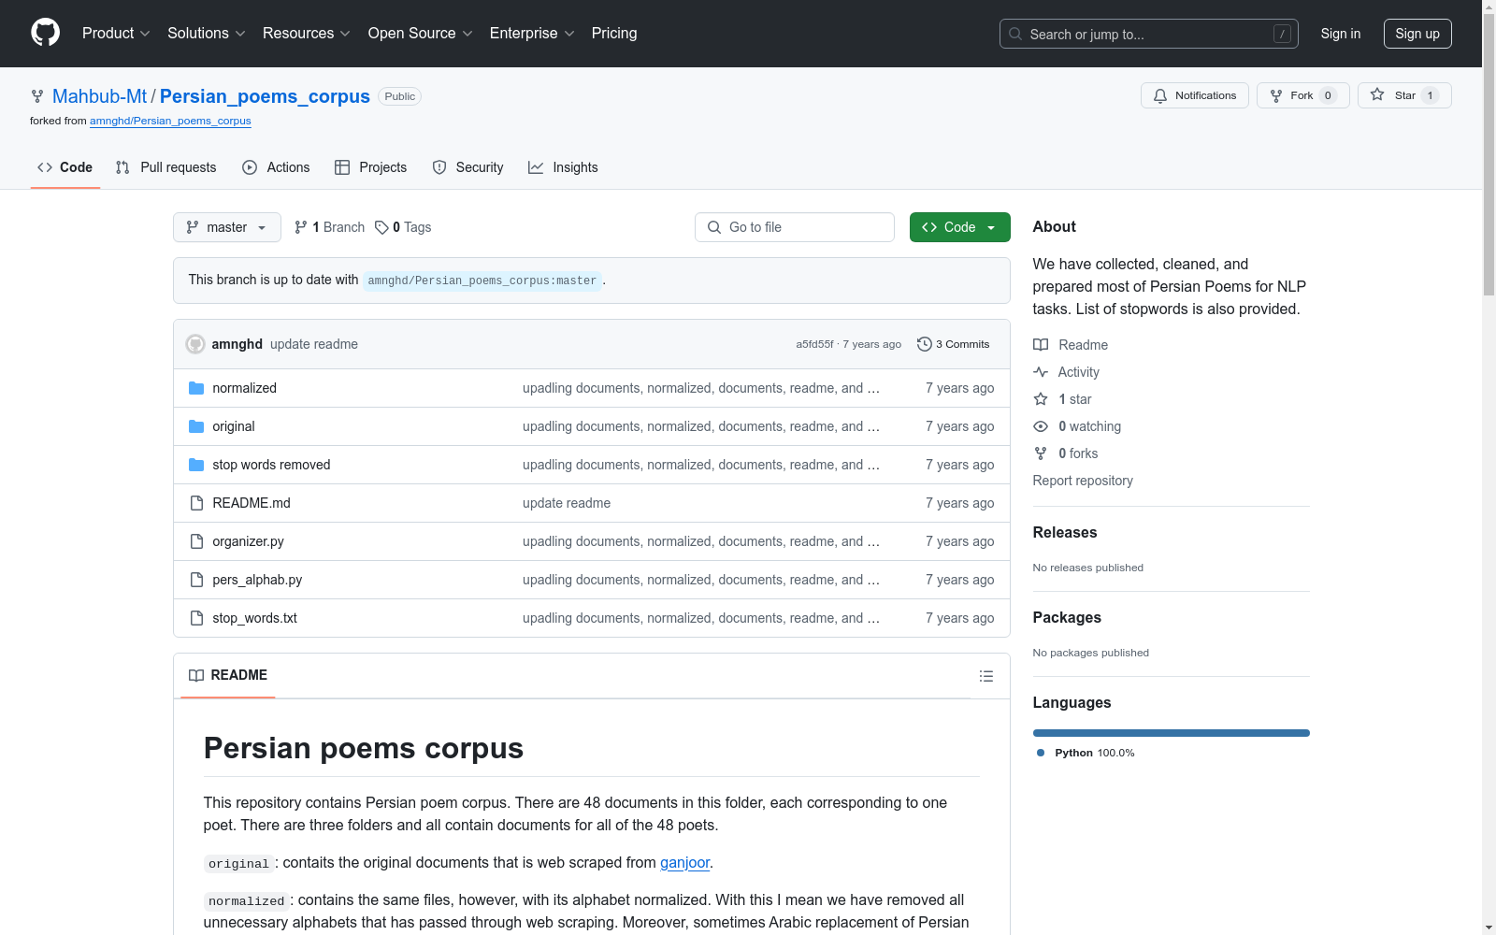Click the branch icon beside 1 Branch
Screen dimensions: 1496x935
301,227
